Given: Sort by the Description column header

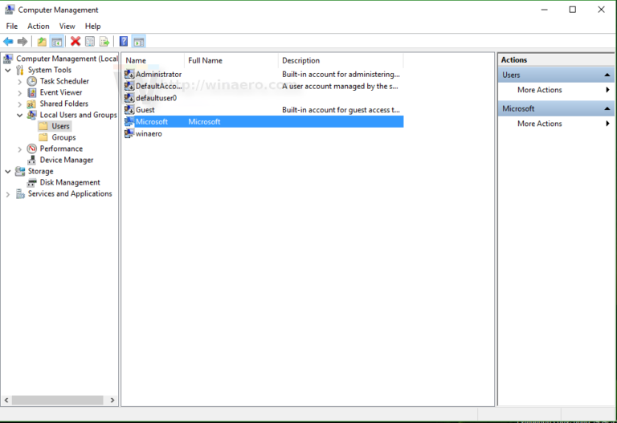Looking at the screenshot, I should point(300,60).
